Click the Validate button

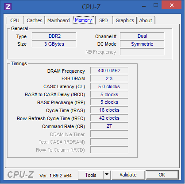click(128, 175)
